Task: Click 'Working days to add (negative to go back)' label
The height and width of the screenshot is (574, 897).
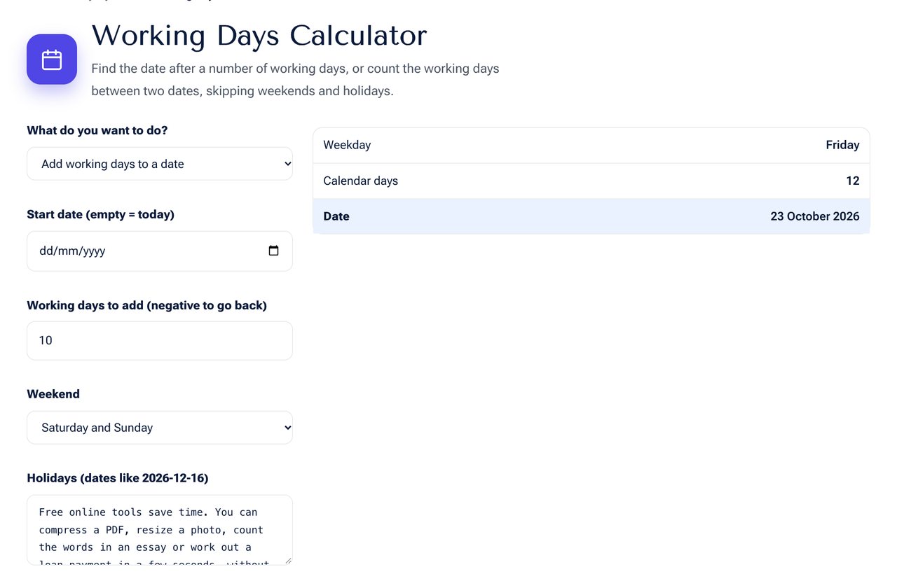Action: tap(147, 305)
